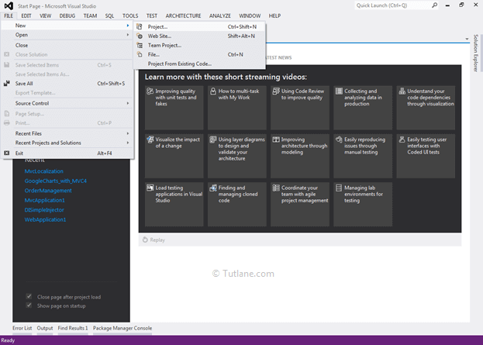The height and width of the screenshot is (345, 483).
Task: Click the Visual Studio logo icon
Action: pyautogui.click(x=9, y=6)
